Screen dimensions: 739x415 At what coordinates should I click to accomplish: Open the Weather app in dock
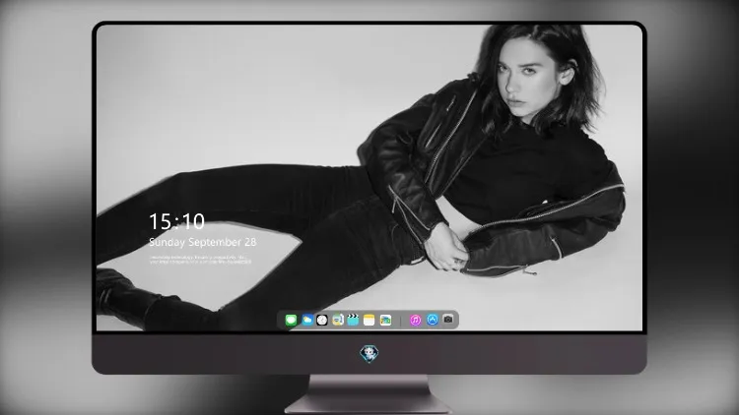[x=306, y=320]
